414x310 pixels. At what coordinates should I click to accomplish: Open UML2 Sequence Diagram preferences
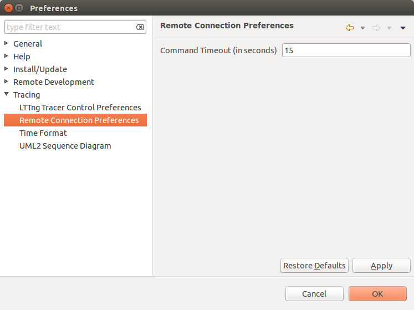(65, 146)
